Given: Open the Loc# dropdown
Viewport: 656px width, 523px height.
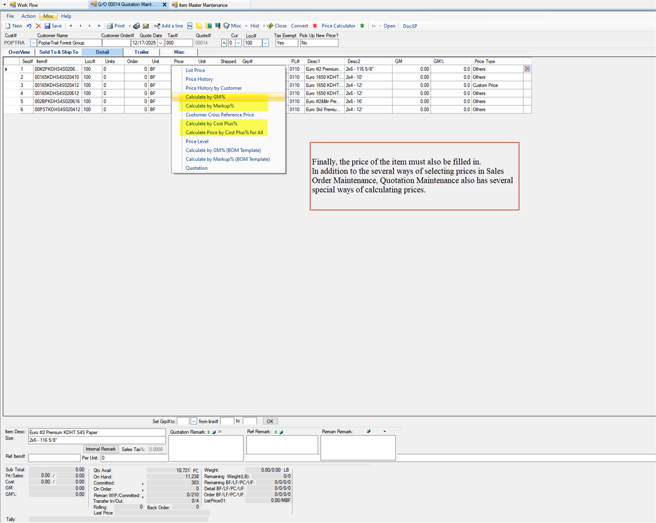Looking at the screenshot, I should tap(265, 42).
